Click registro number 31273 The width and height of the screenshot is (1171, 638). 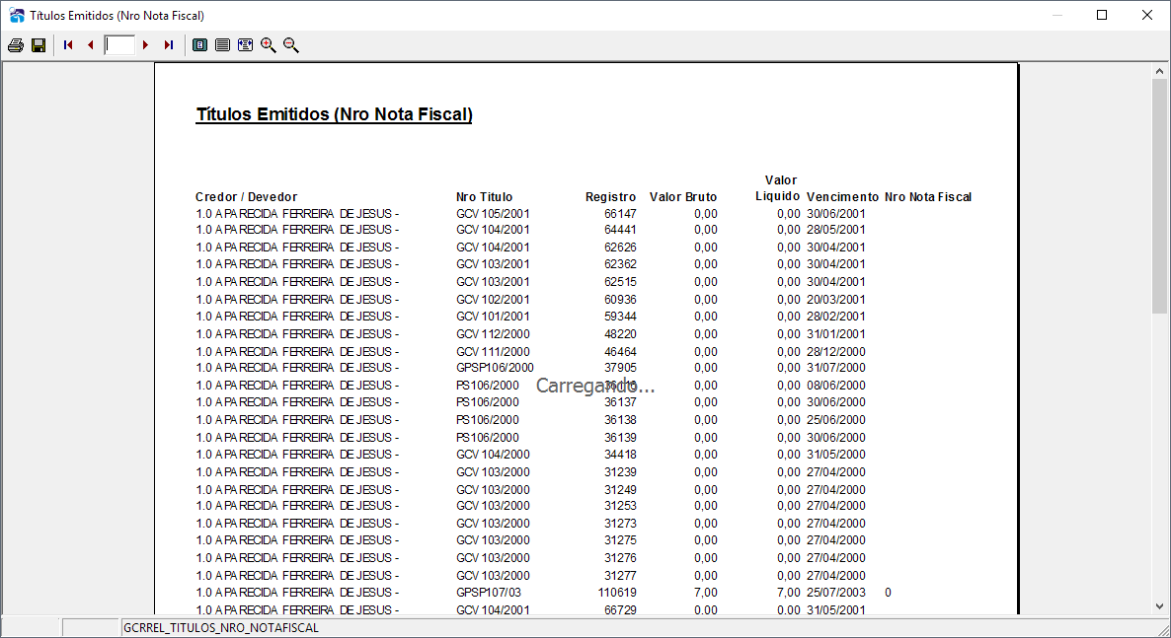620,524
